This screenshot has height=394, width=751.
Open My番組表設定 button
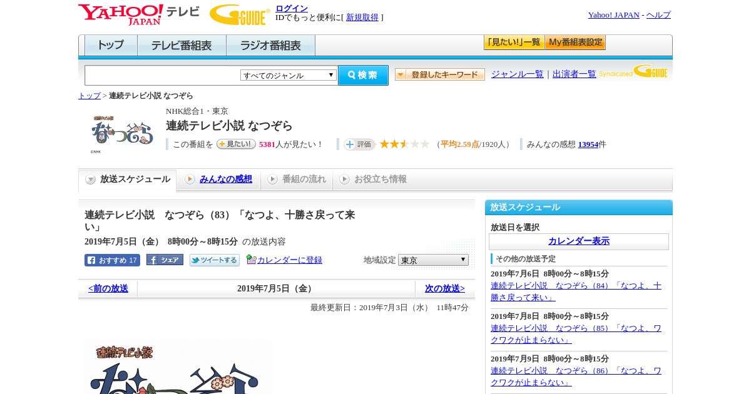tap(575, 43)
